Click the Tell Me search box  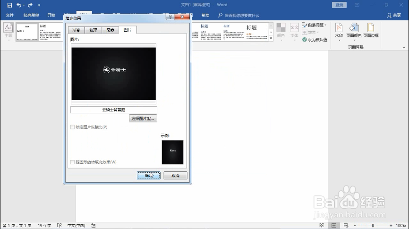pyautogui.click(x=239, y=16)
